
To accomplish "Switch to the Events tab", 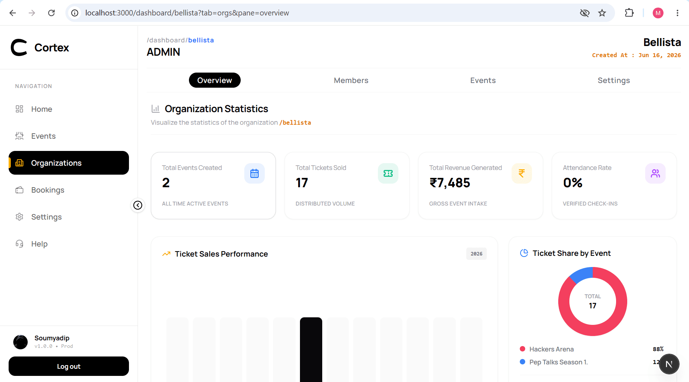I will [x=483, y=80].
